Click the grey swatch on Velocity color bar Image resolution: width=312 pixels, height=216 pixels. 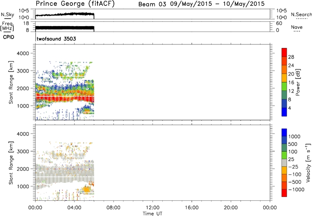(x=284, y=163)
